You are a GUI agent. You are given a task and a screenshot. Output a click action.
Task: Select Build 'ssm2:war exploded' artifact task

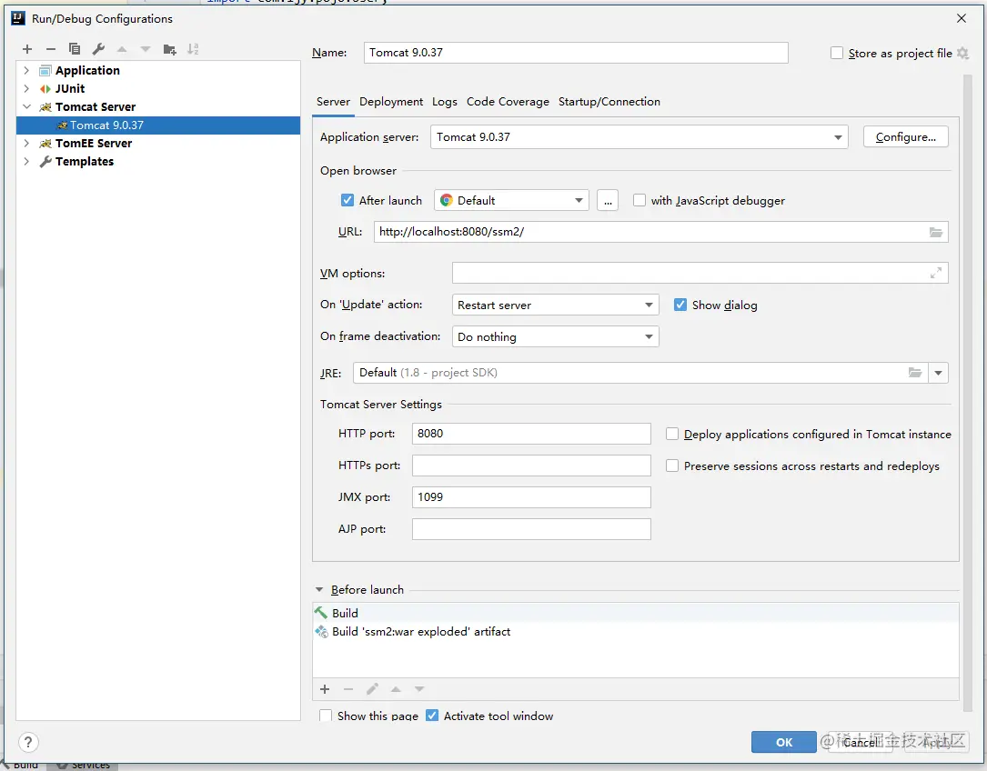point(636,631)
